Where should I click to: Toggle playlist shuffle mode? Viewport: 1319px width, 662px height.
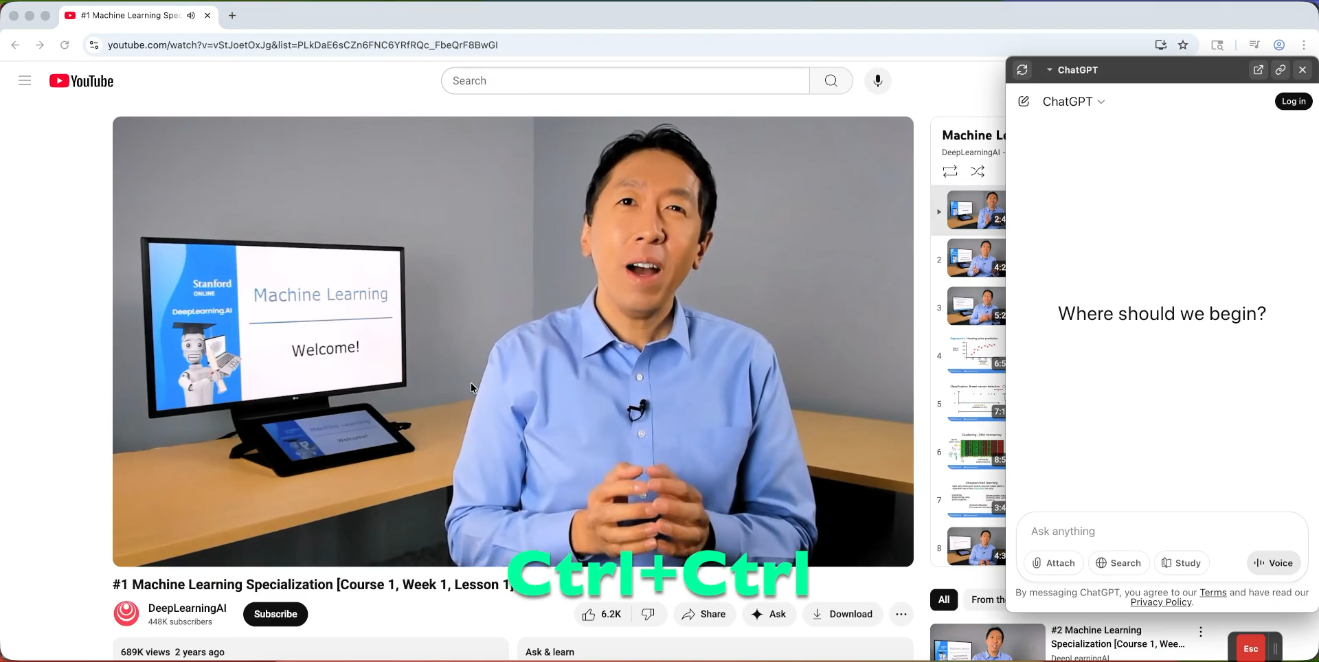978,172
